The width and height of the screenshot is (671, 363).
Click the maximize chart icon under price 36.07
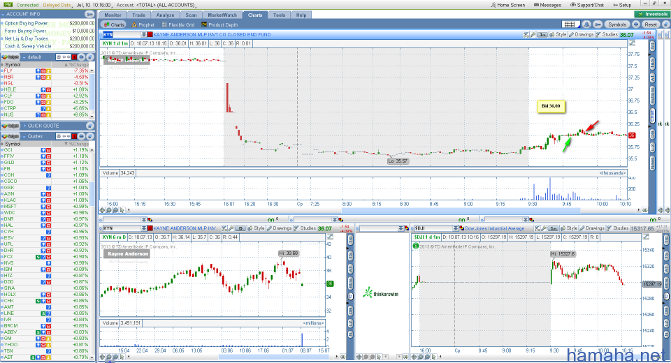point(632,43)
